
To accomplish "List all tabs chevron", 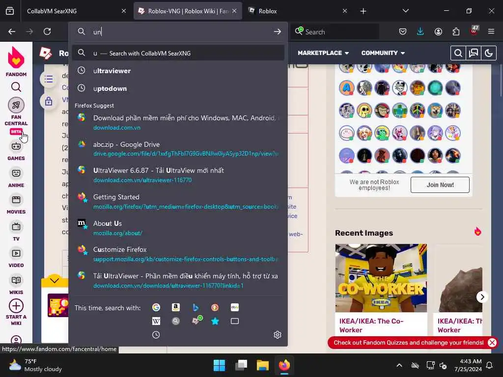I will (x=405, y=11).
